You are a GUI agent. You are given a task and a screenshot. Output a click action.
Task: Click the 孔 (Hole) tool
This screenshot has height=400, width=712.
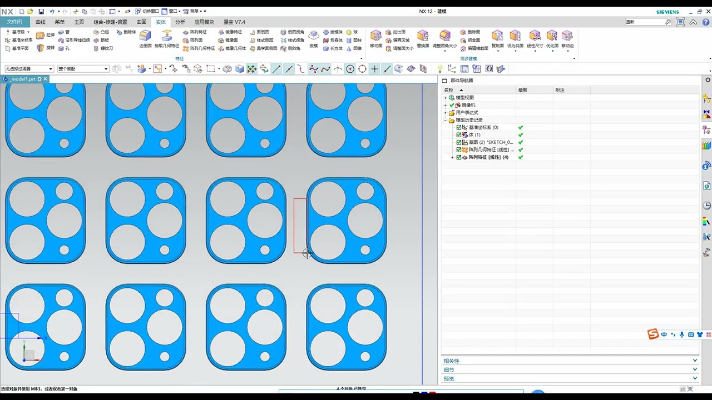point(64,48)
